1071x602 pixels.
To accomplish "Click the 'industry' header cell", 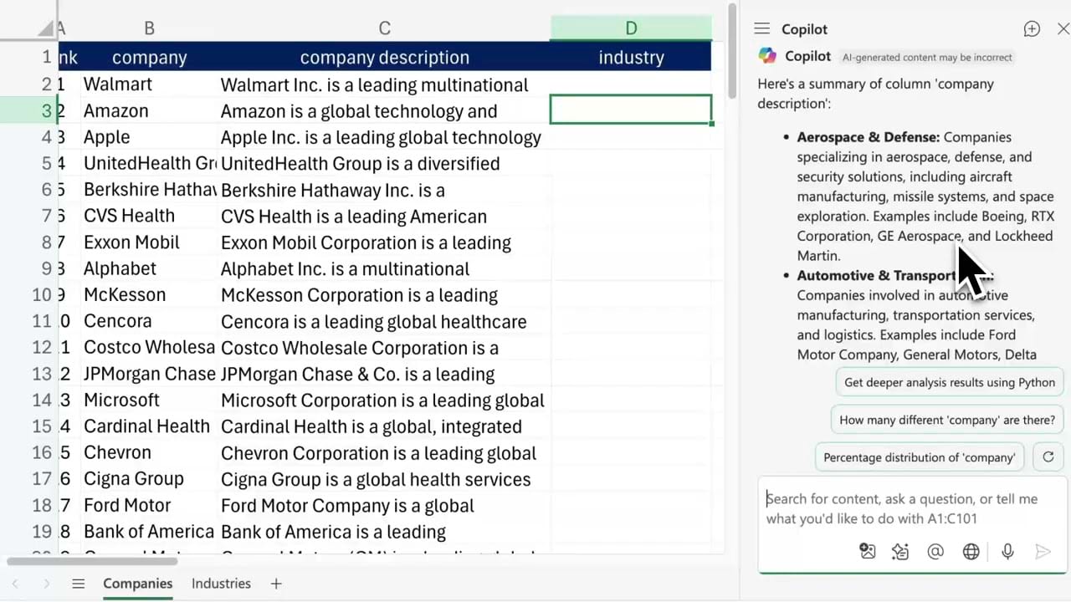I will [631, 58].
